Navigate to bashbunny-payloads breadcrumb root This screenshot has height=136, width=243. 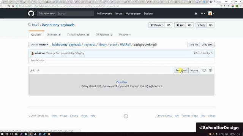point(66,45)
